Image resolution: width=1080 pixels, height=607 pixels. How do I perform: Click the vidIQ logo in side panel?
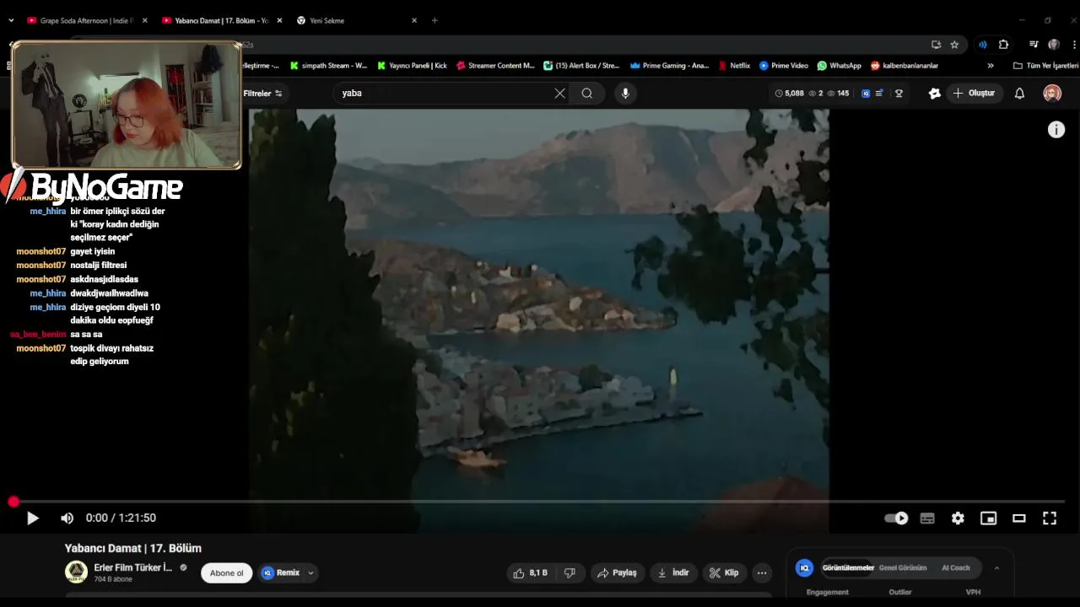[804, 568]
